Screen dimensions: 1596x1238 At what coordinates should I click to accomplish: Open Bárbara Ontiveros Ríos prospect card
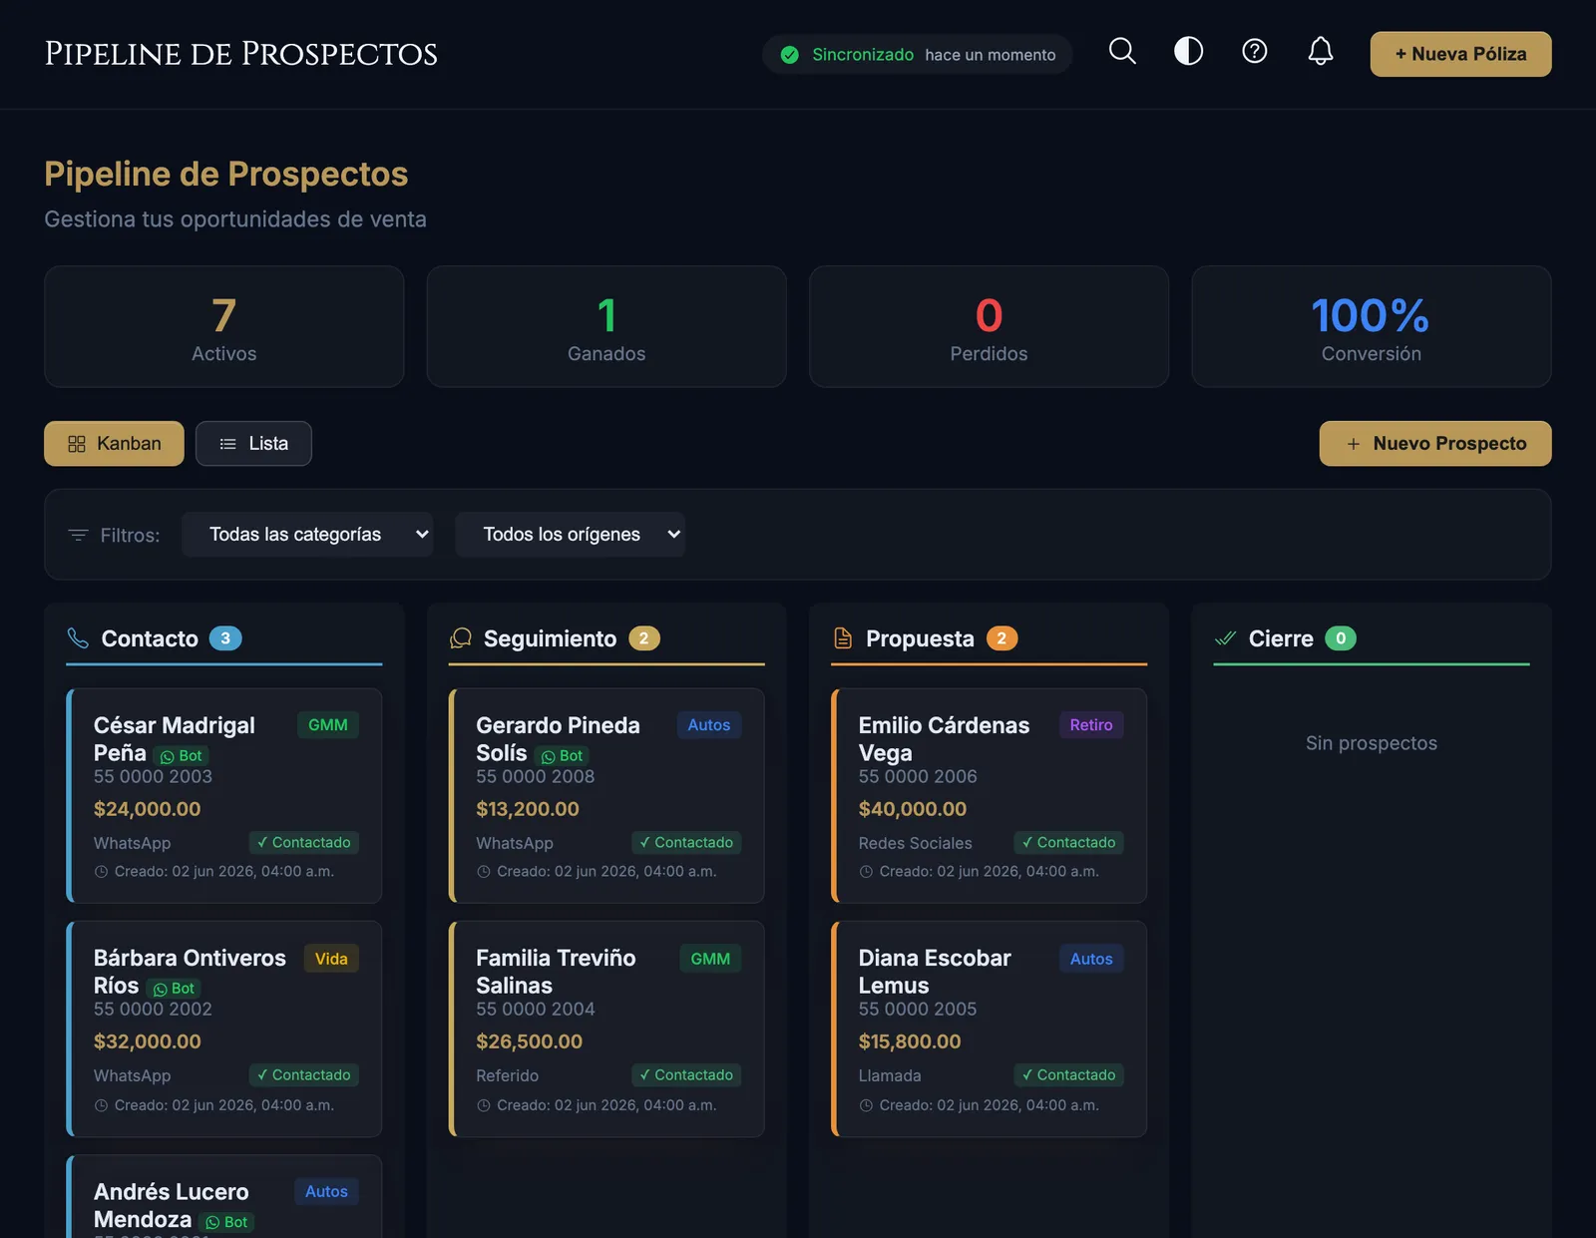224,1029
